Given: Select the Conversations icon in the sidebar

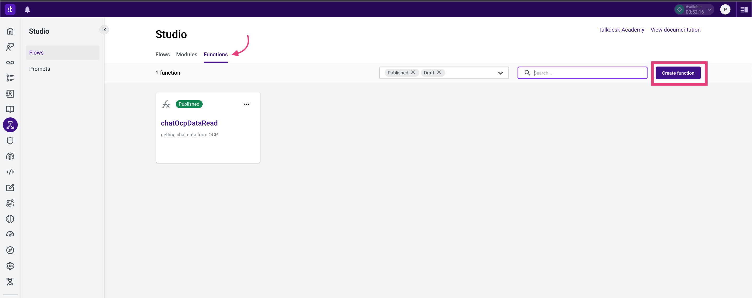Looking at the screenshot, I should pos(10,47).
